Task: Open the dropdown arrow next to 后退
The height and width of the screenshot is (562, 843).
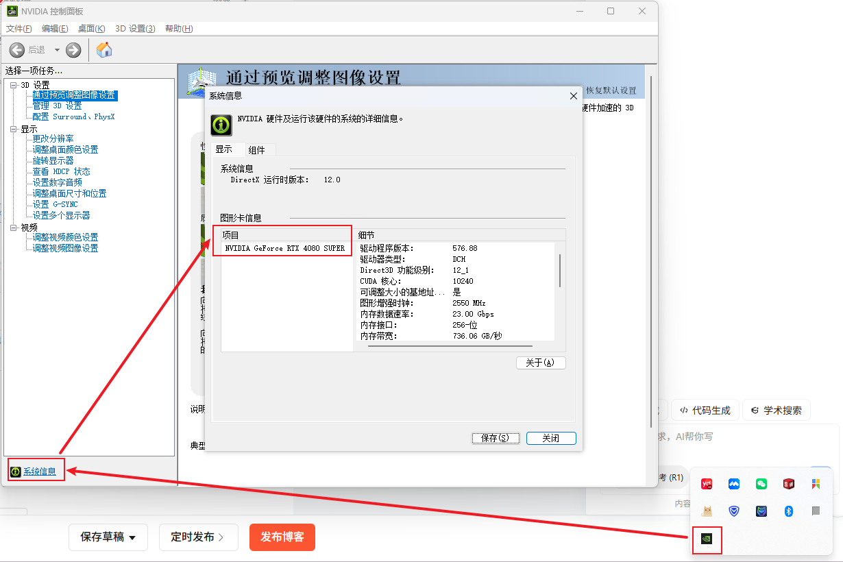Action: point(57,50)
